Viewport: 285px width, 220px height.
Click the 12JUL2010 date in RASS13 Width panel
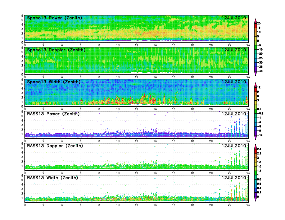tap(234, 178)
